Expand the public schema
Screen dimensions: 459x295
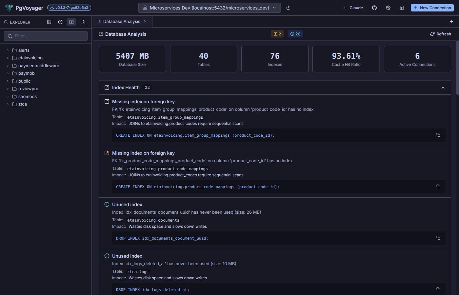tap(8, 81)
